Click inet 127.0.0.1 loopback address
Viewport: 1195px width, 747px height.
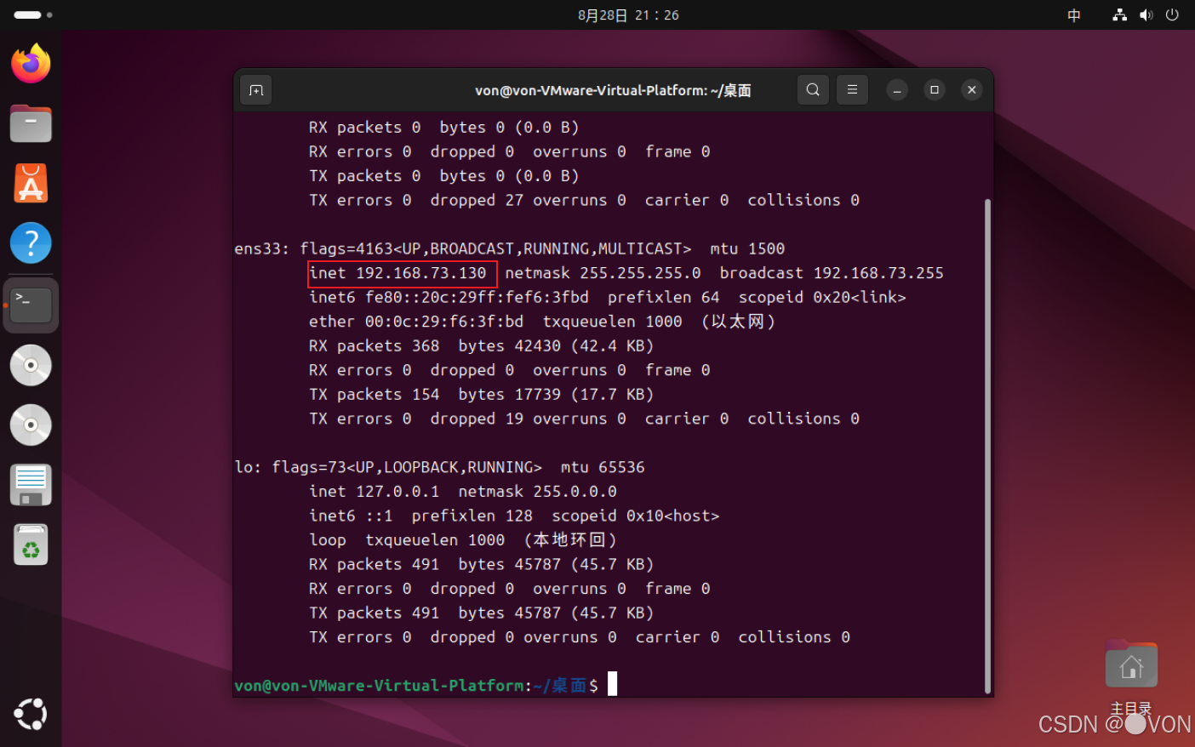375,492
